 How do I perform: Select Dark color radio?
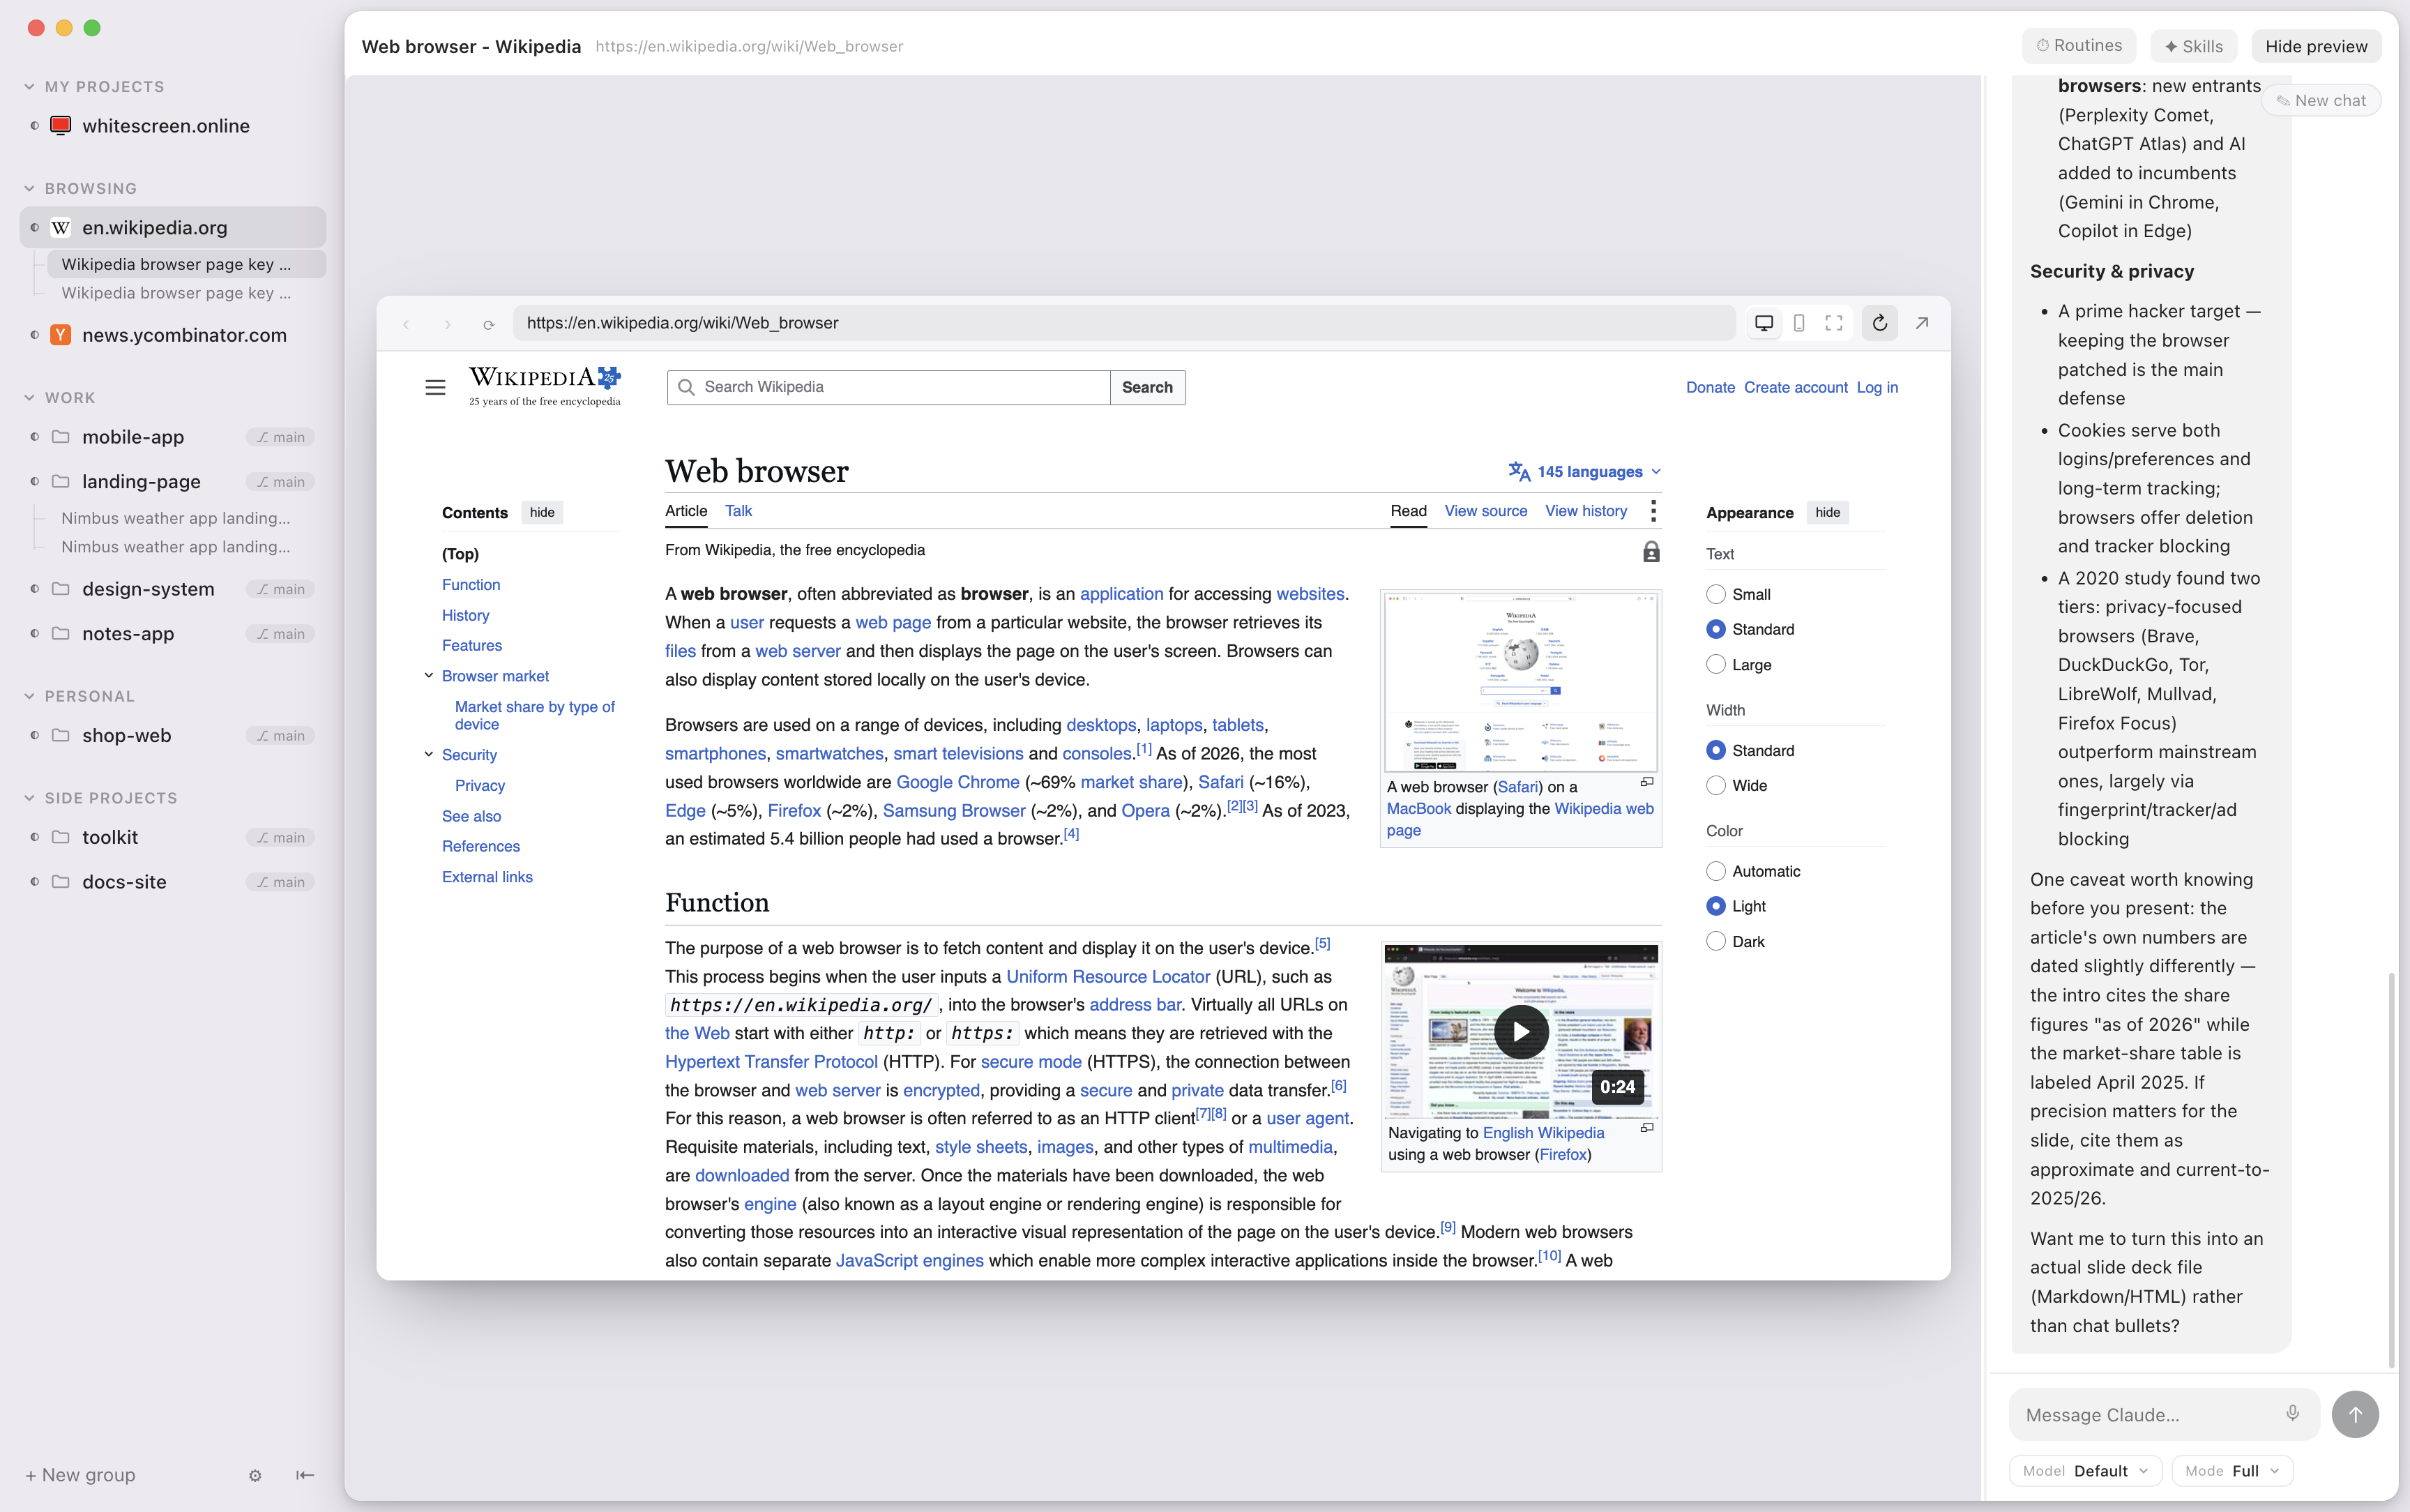tap(1715, 941)
